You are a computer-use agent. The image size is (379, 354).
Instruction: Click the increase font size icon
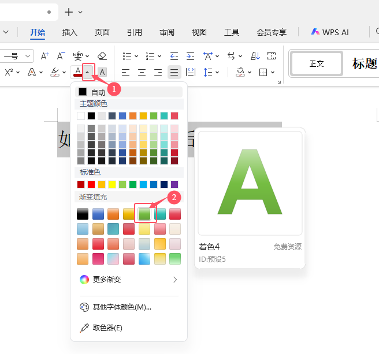point(44,56)
